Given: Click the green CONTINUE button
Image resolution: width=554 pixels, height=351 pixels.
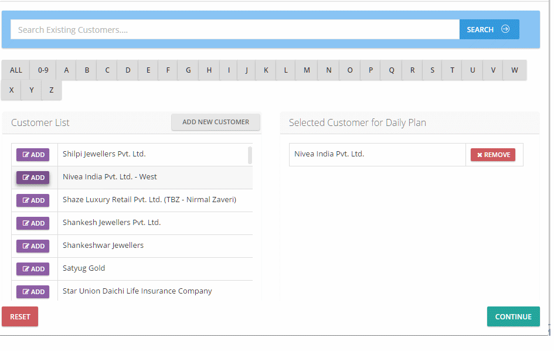Looking at the screenshot, I should click(x=514, y=316).
